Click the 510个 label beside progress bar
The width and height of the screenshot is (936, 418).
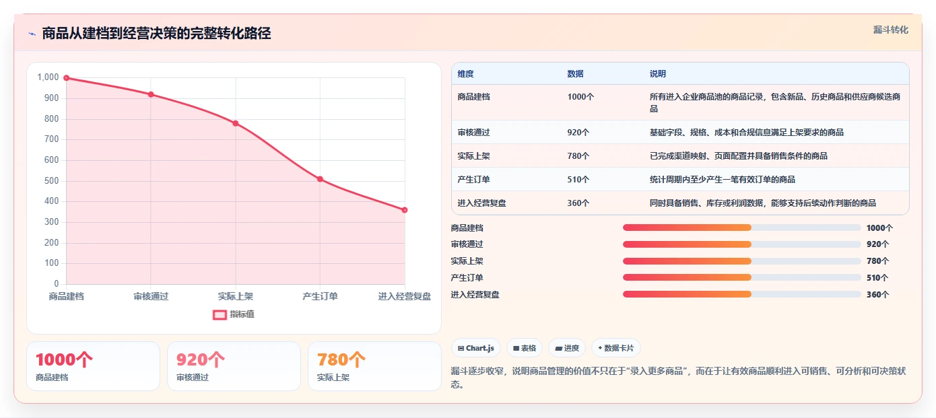[877, 277]
